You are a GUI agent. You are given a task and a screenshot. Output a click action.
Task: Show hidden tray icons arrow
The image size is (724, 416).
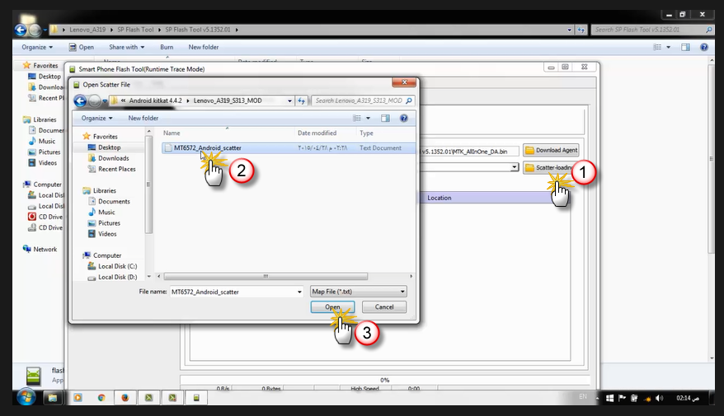pos(598,398)
